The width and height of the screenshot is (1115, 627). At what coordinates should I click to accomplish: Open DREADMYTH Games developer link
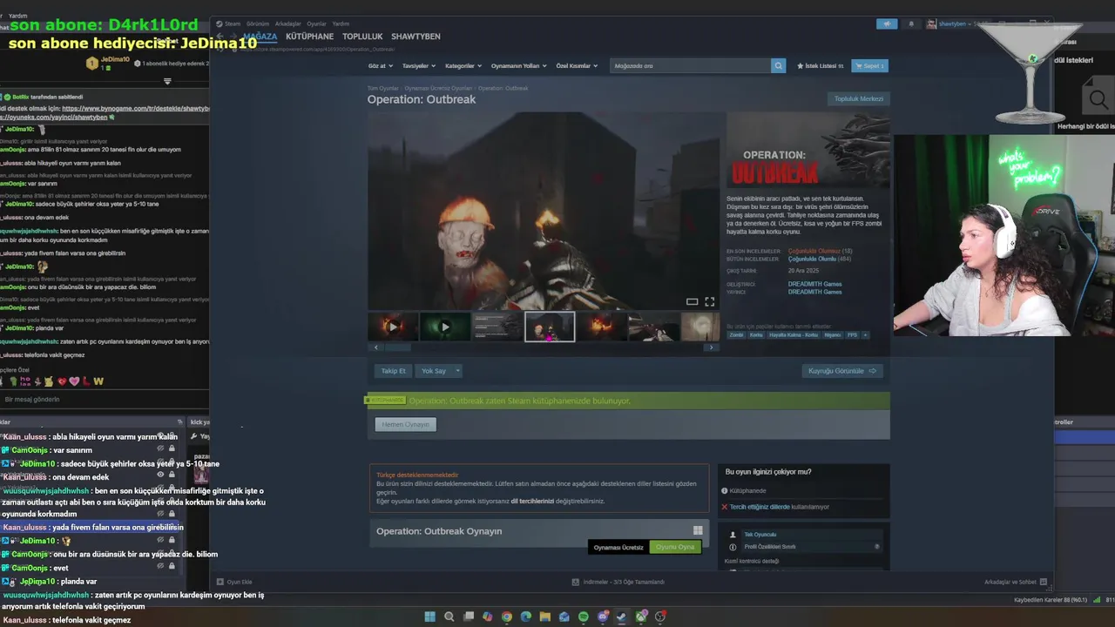point(814,284)
